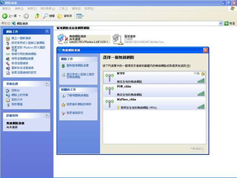The image size is (237, 178).
Task: Click the green Back arrow icon
Action: tap(5, 16)
